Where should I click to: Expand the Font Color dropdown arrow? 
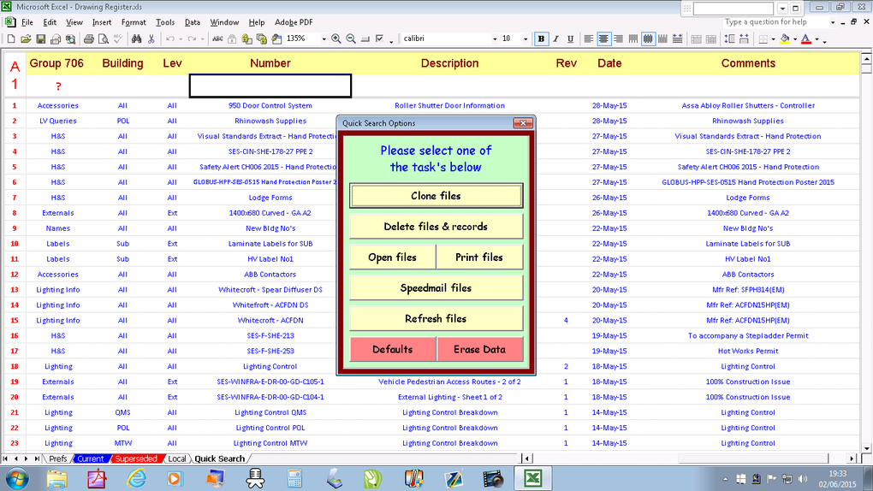817,39
